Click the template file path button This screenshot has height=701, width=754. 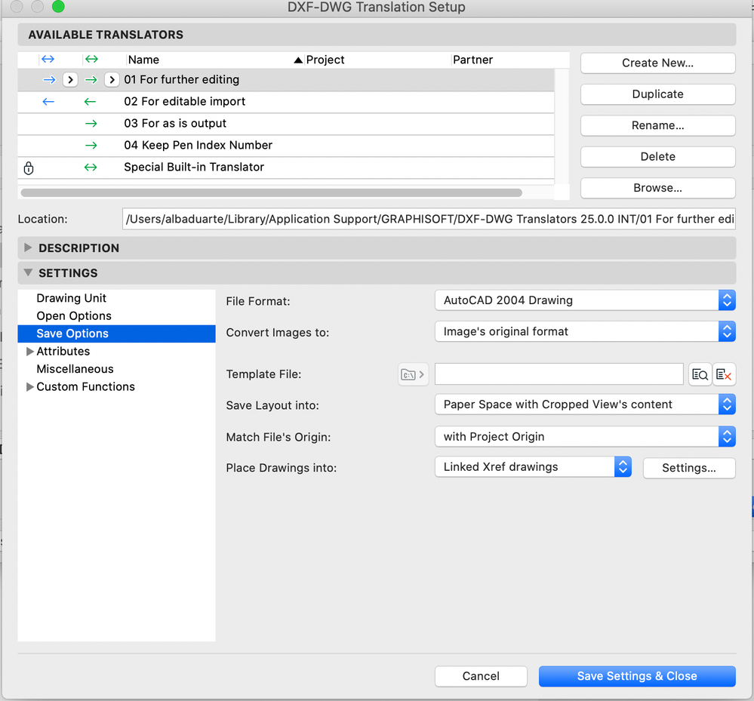coord(412,374)
